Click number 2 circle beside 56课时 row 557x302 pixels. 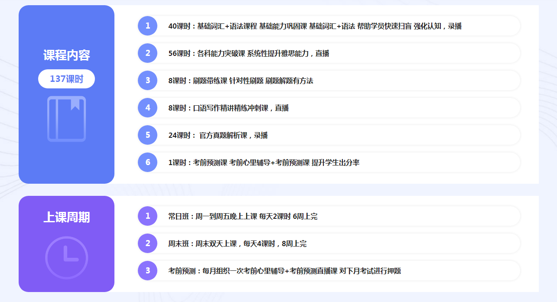(148, 53)
